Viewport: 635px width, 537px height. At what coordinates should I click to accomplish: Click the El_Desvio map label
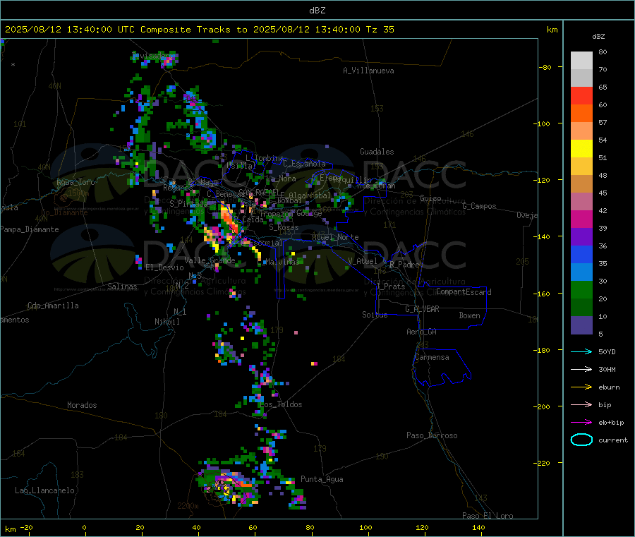pyautogui.click(x=164, y=267)
